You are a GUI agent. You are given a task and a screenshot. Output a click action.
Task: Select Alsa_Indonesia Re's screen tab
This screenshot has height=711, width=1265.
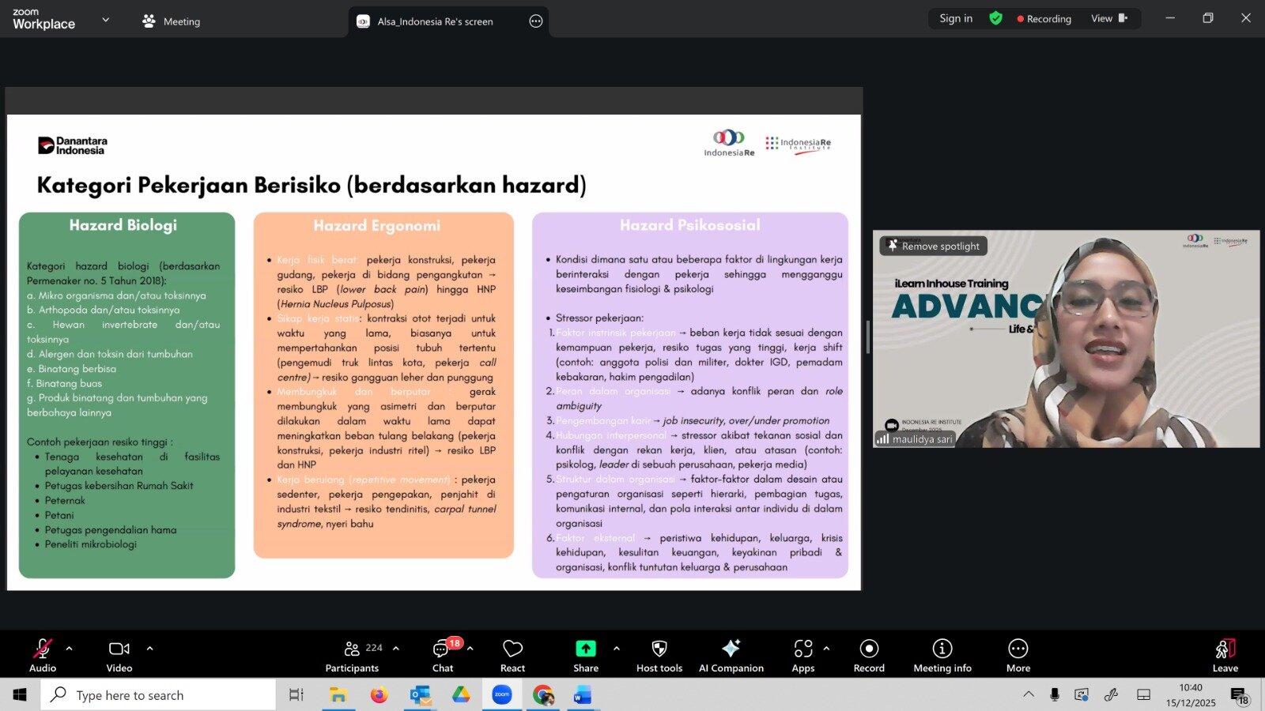pos(435,21)
